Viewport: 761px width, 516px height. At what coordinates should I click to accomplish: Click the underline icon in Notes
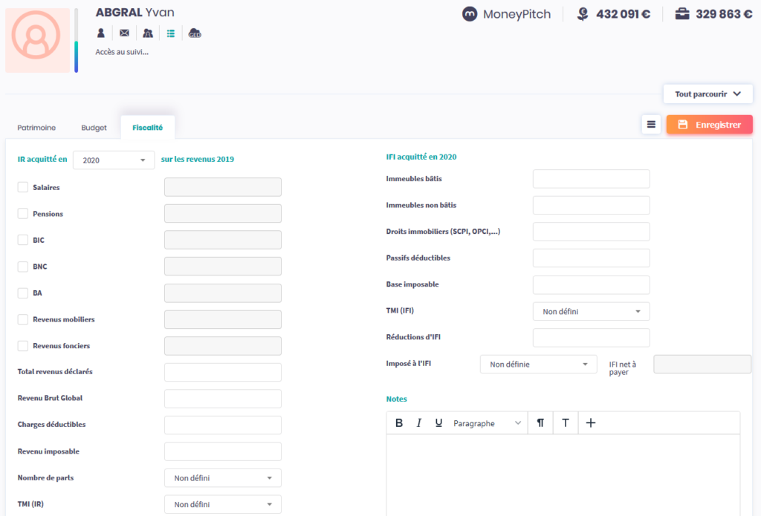pos(438,423)
